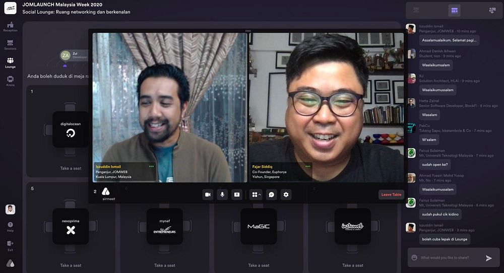Take a seat at nexoprima table
The image size is (504, 273).
click(x=71, y=265)
